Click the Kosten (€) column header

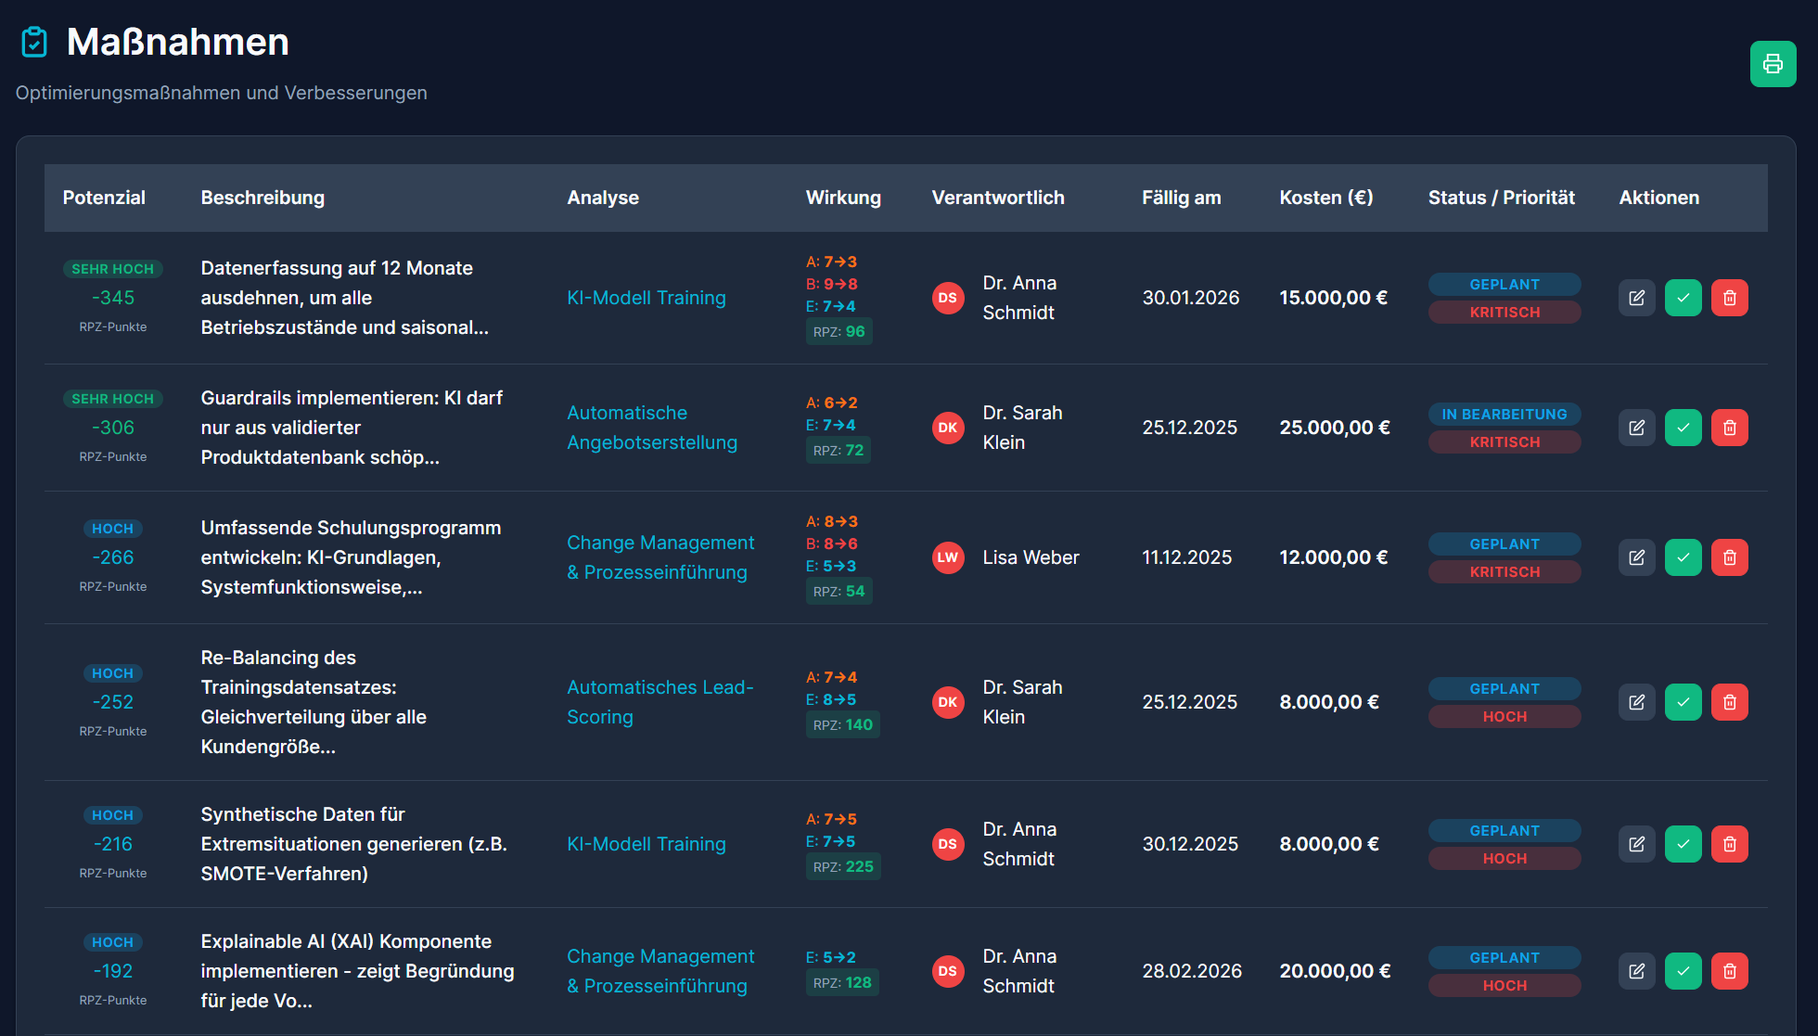pos(1325,198)
